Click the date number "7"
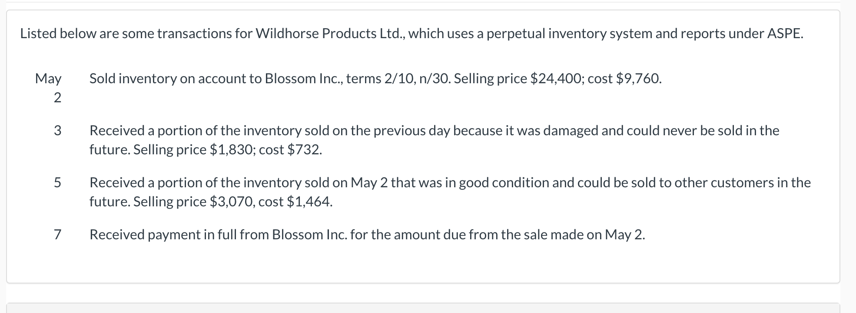The height and width of the screenshot is (313, 856). pyautogui.click(x=57, y=235)
